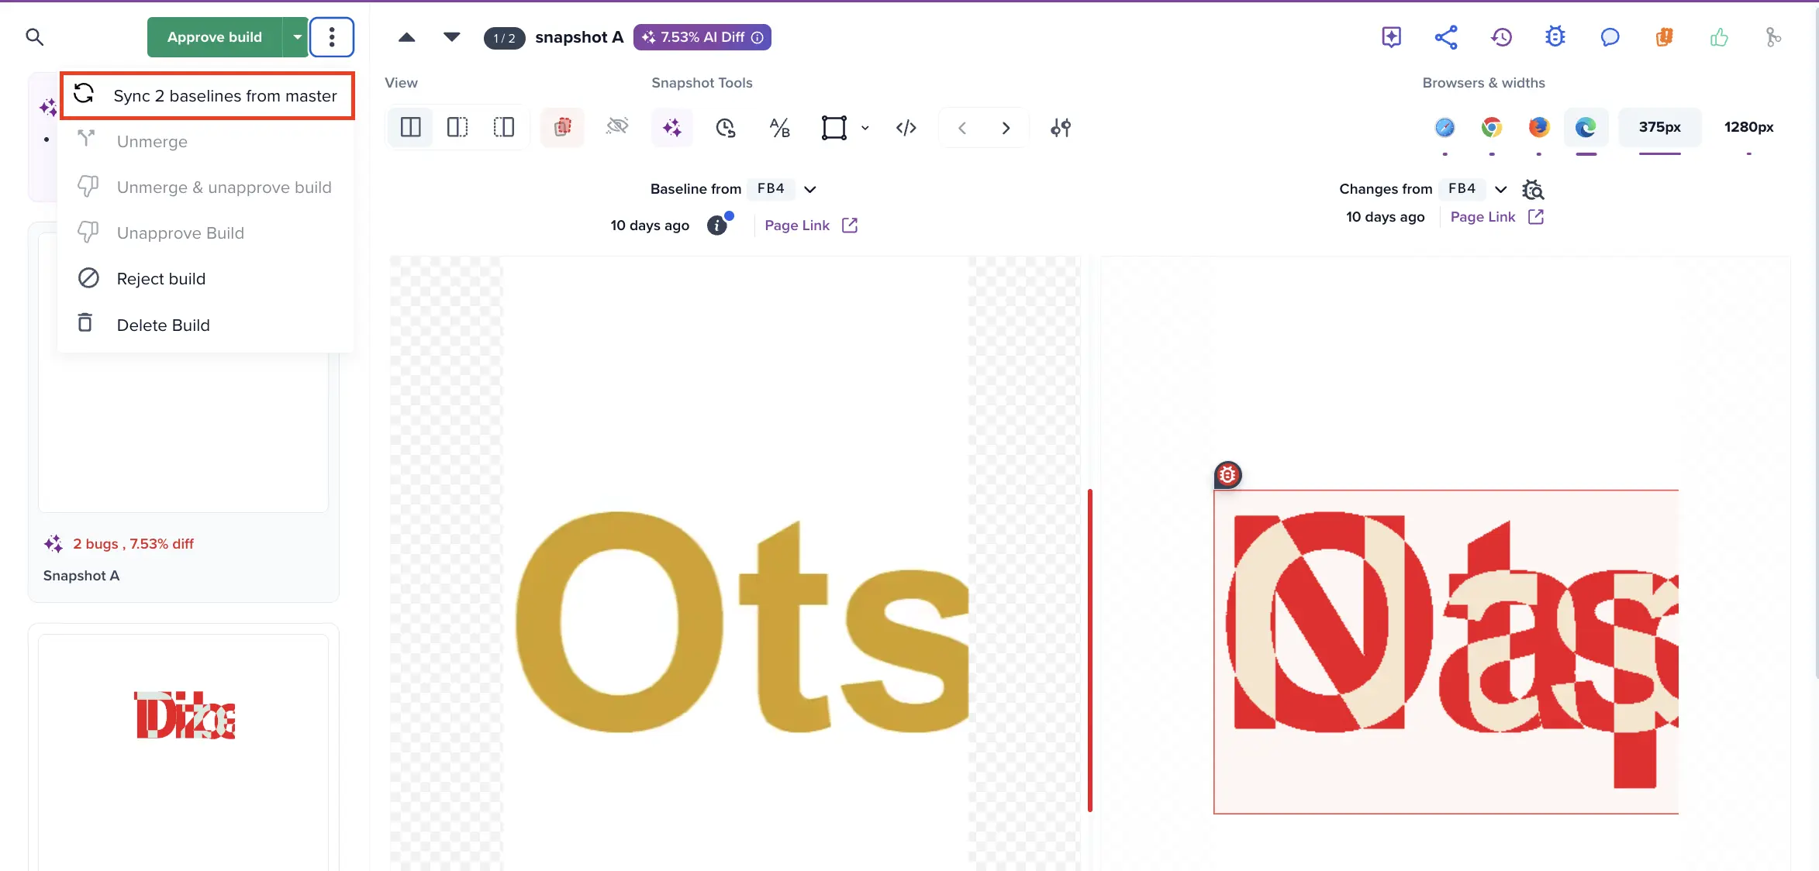The width and height of the screenshot is (1819, 871).
Task: Click the 2 bugs, 7.53% diff text
Action: pyautogui.click(x=133, y=544)
